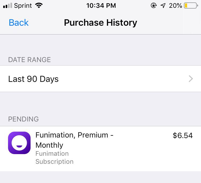Tap the Purchase History page title
This screenshot has width=201, height=183.
coord(100,22)
